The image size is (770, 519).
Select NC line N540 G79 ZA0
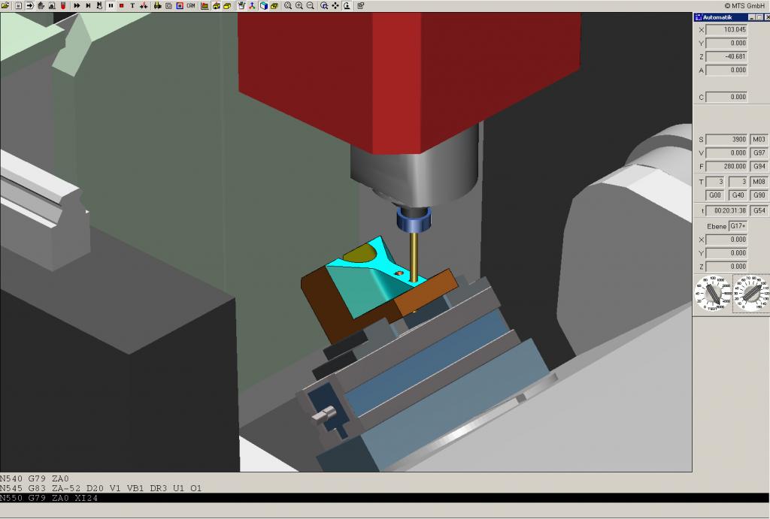(x=35, y=478)
